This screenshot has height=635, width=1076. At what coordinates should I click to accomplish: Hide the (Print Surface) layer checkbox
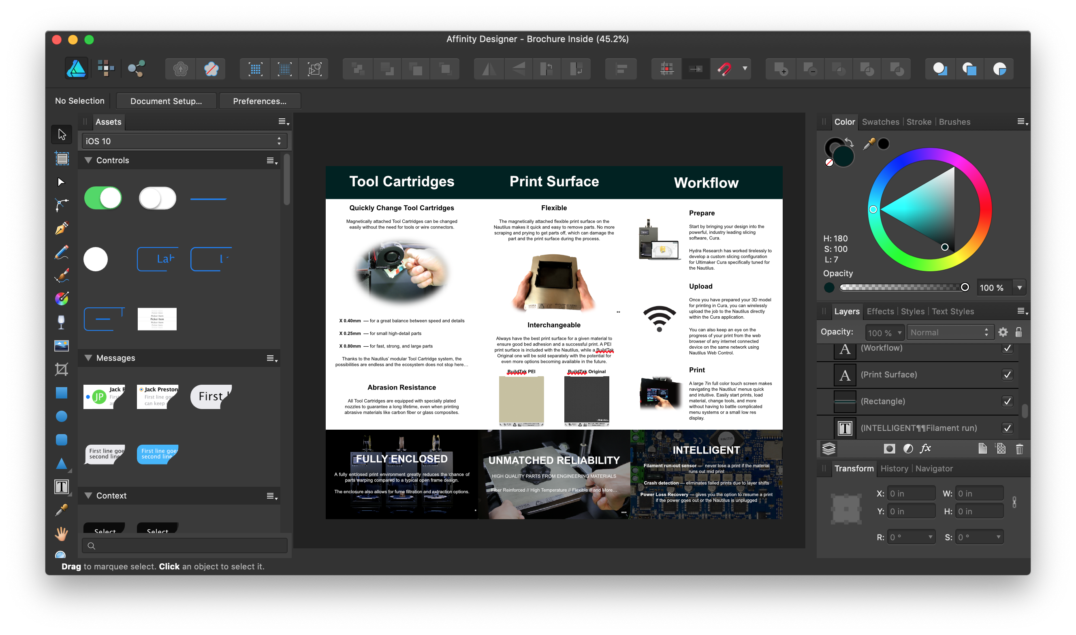1007,375
